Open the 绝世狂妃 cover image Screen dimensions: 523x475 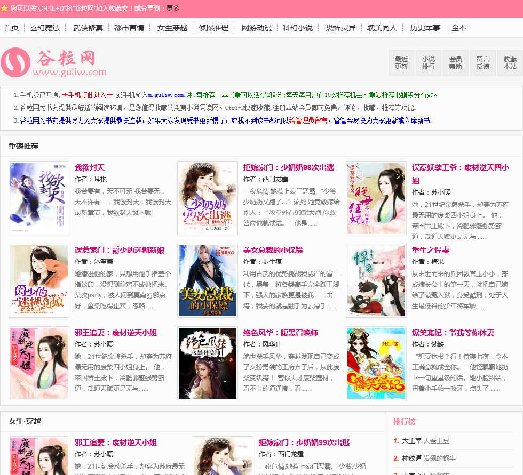click(376, 198)
